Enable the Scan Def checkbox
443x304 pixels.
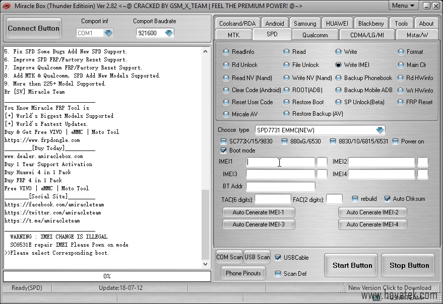278,274
